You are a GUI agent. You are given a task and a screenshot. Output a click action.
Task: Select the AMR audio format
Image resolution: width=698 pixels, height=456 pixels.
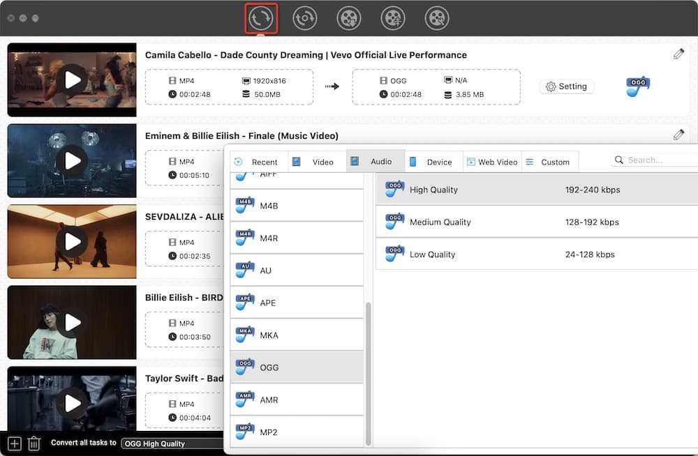[x=297, y=400]
